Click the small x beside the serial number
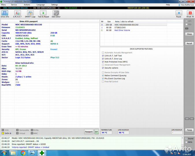 click(59, 8)
